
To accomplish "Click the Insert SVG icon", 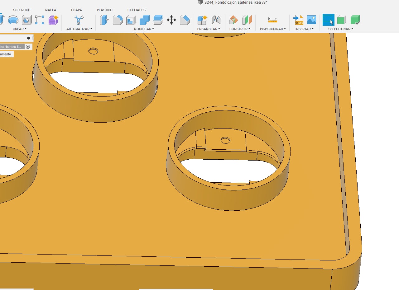I will [299, 20].
